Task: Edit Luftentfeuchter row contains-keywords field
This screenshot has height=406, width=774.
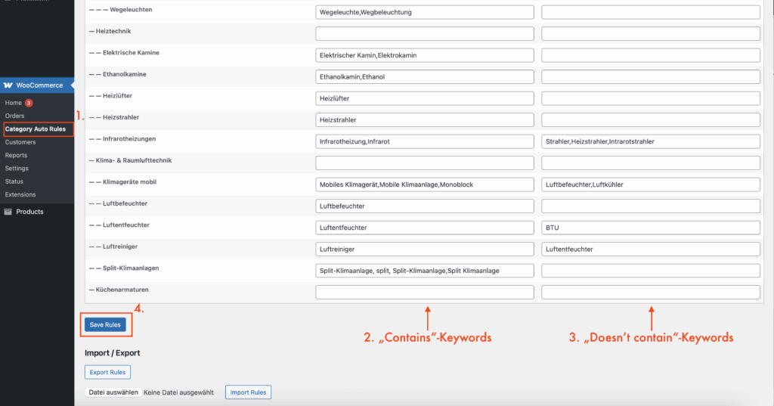Action: click(425, 228)
